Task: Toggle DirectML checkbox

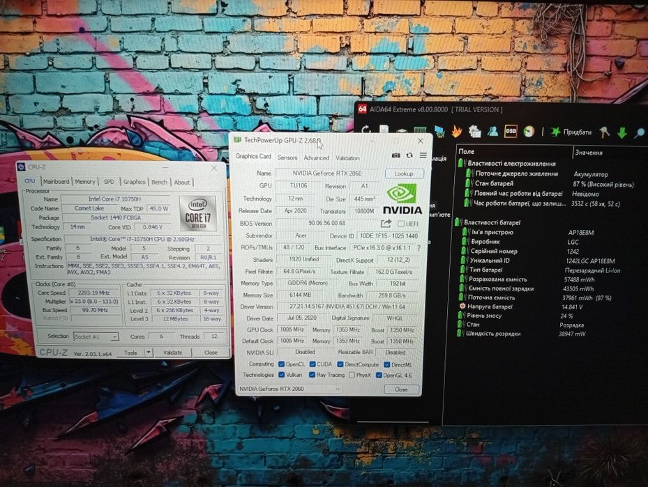Action: pos(387,364)
